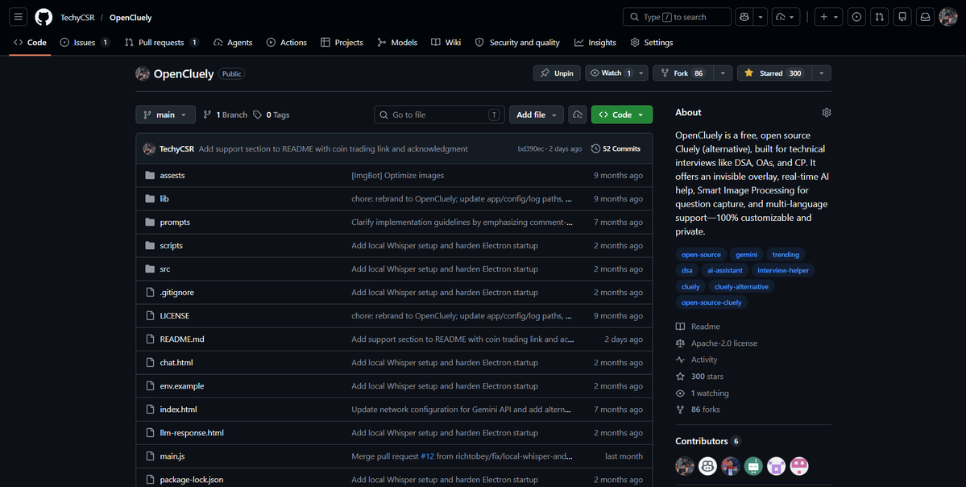Switch to the Pull requests tab
The width and height of the screenshot is (966, 487).
161,43
